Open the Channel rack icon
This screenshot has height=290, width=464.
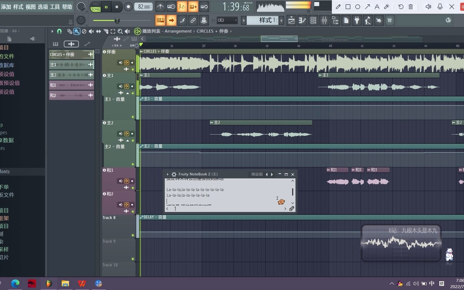(x=313, y=20)
